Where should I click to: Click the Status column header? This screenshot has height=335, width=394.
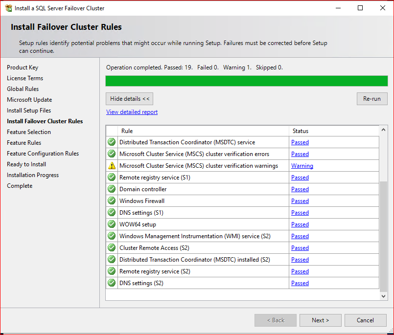click(x=334, y=131)
